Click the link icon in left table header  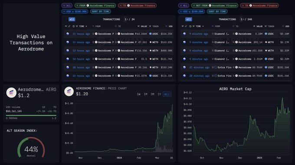point(69,26)
